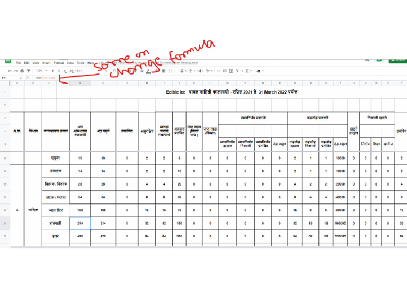Format as currency using the toolbar icon
407x287 pixels.
tap(53, 71)
